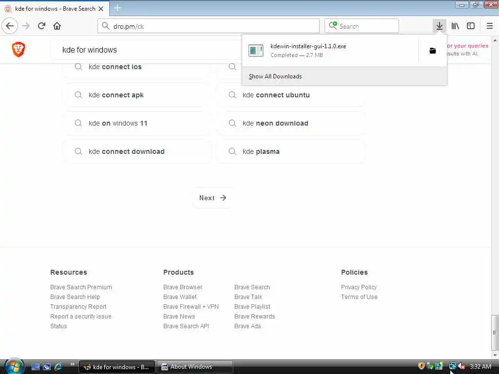Image resolution: width=499 pixels, height=374 pixels.
Task: Click Switch between windows quick launch icon
Action: click(x=47, y=367)
